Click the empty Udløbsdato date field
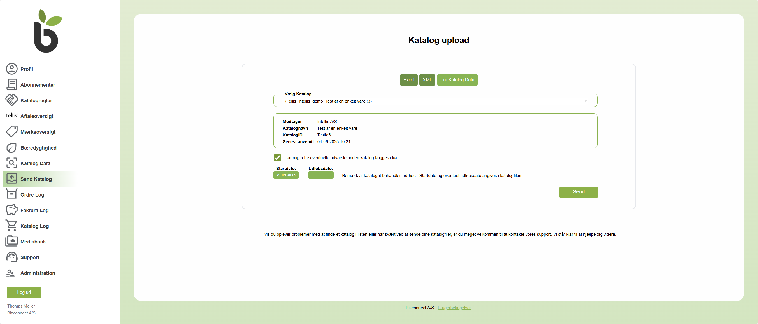Image resolution: width=758 pixels, height=324 pixels. coord(320,175)
